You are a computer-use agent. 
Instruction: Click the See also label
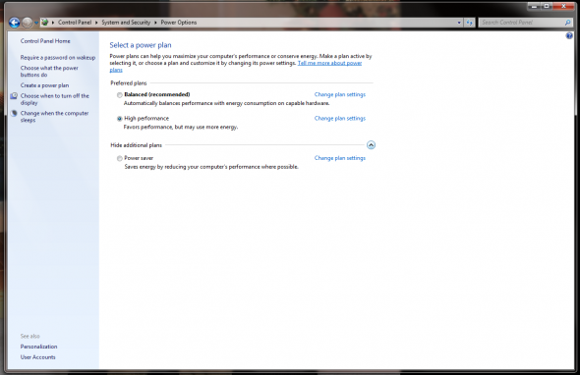(29, 336)
